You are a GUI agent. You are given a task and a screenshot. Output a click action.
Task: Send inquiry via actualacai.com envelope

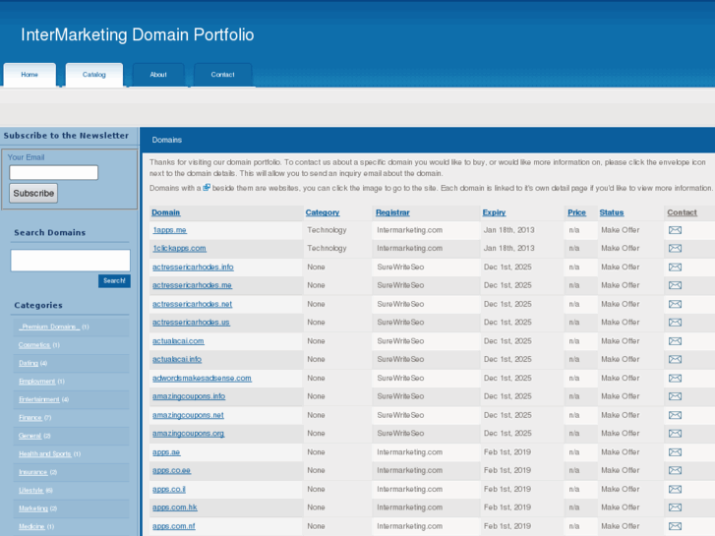coord(675,340)
